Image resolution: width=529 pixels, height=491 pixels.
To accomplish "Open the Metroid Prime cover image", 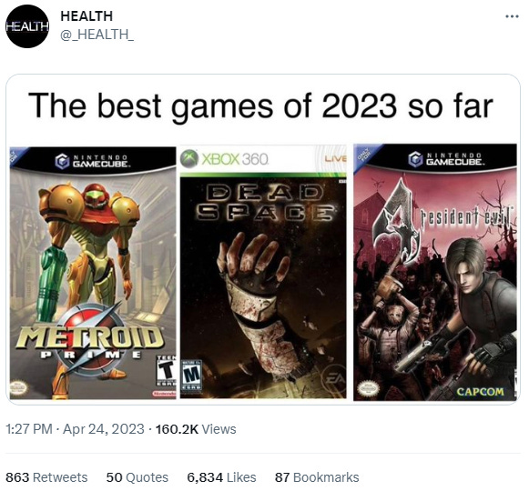I will pos(93,273).
